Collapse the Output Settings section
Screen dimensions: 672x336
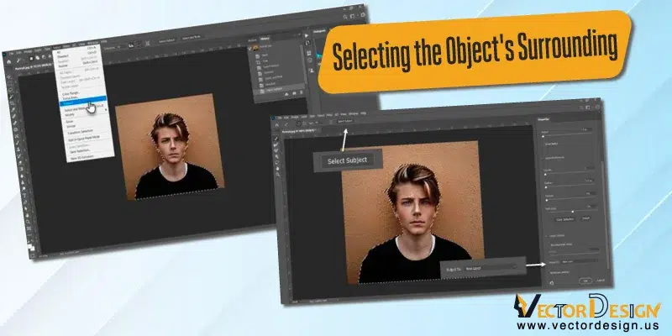[x=545, y=236]
